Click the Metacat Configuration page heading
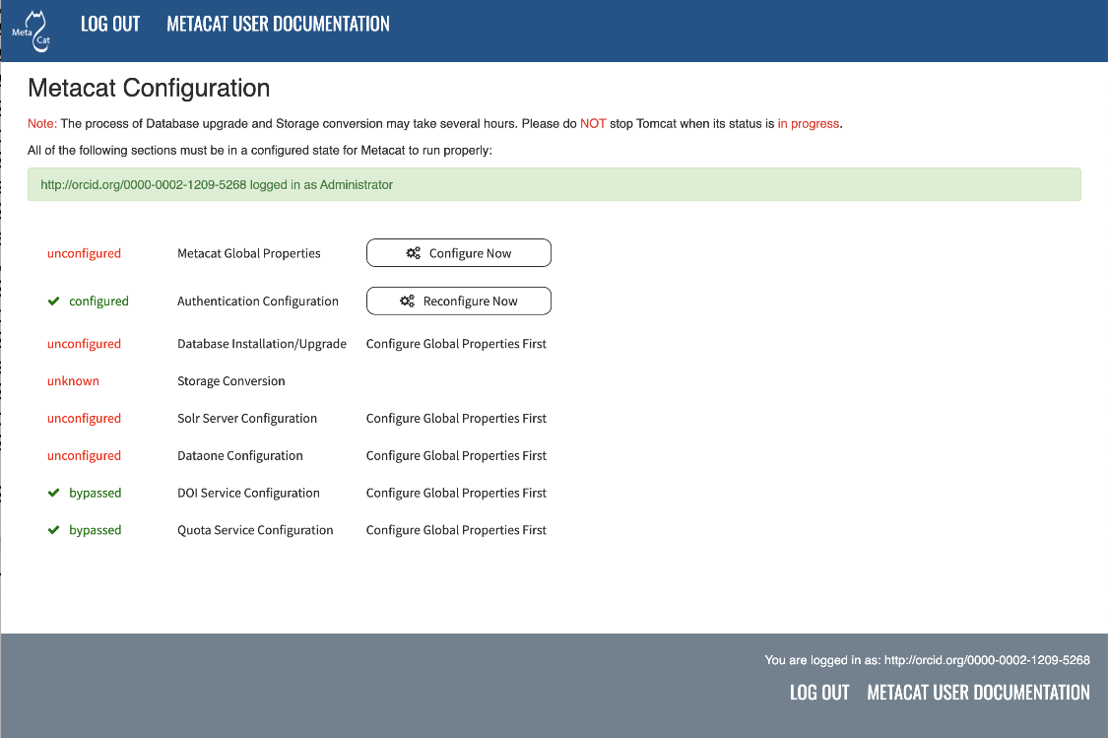Screen dimensions: 1108x738 click(x=149, y=88)
